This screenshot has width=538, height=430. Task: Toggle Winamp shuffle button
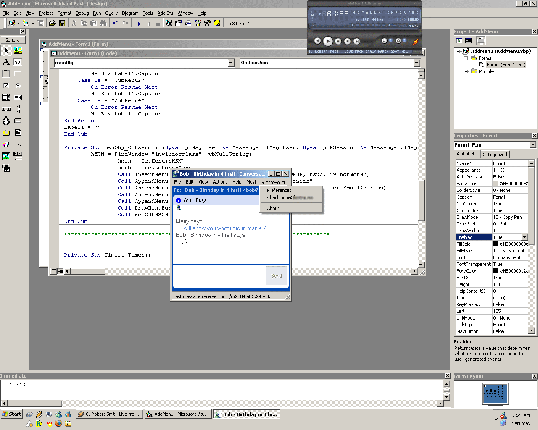pos(384,41)
